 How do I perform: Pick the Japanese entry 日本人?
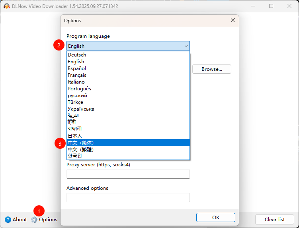pyautogui.click(x=128, y=136)
